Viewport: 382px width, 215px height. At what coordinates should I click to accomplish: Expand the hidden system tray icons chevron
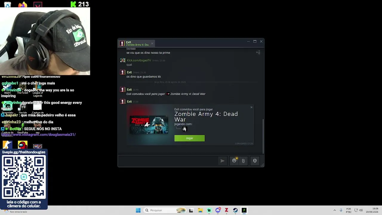pyautogui.click(x=335, y=210)
